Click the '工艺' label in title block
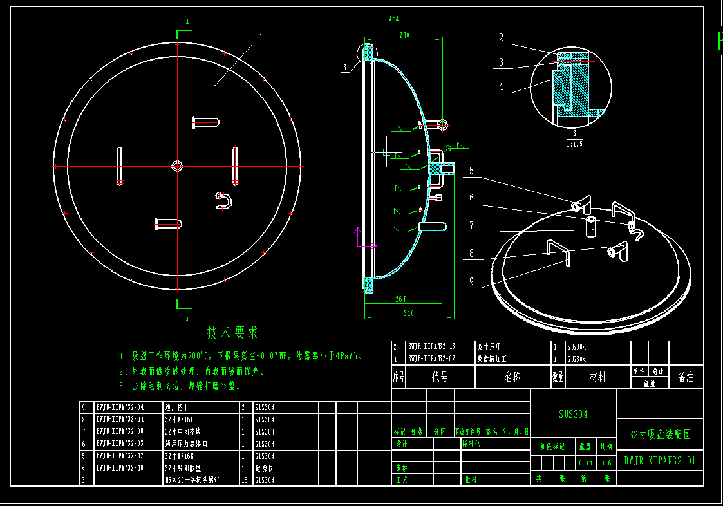Image resolution: width=723 pixels, height=506 pixels. pyautogui.click(x=401, y=480)
